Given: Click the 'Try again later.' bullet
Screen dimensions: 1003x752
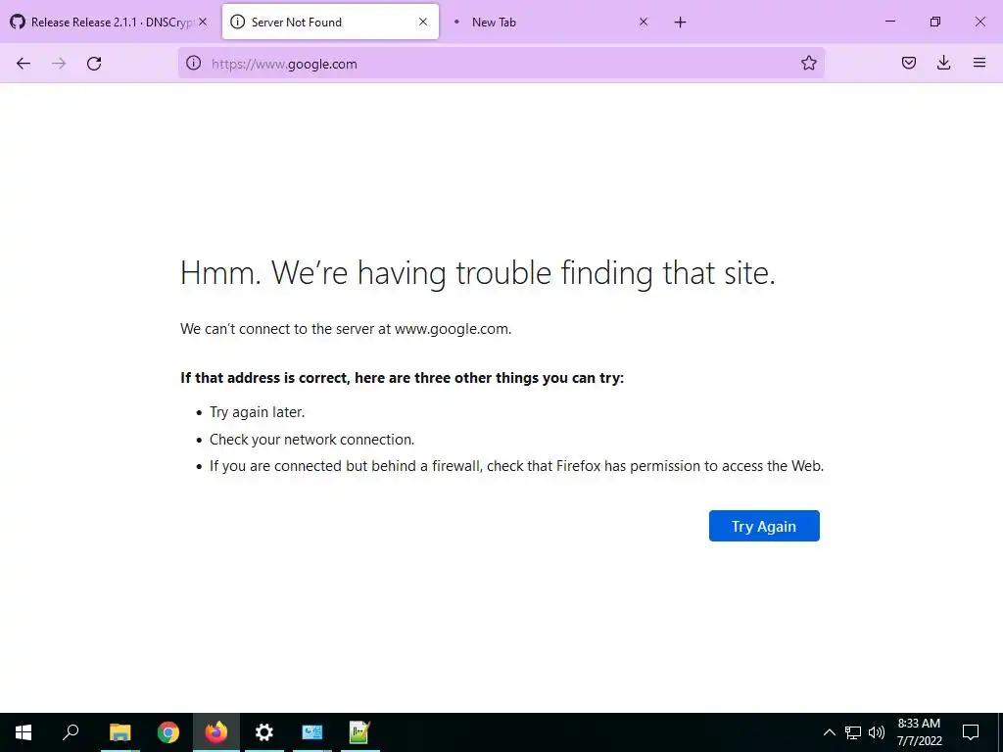Looking at the screenshot, I should click(258, 412).
